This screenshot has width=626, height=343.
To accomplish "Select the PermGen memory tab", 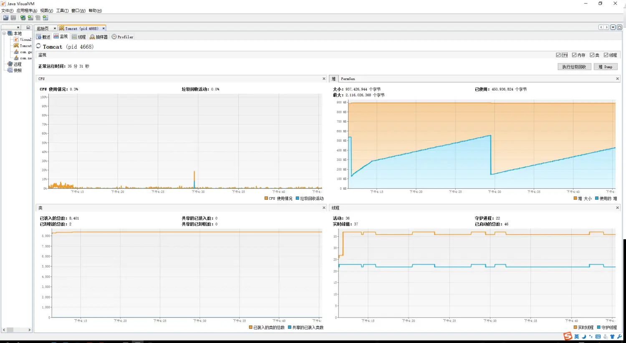I will pos(348,79).
